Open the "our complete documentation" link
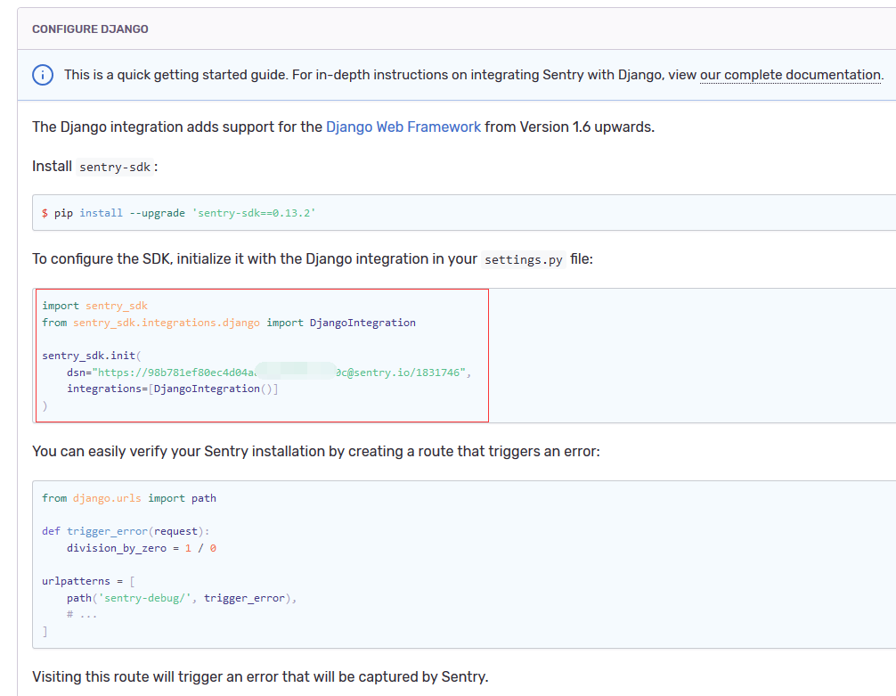The image size is (896, 696). click(x=790, y=75)
